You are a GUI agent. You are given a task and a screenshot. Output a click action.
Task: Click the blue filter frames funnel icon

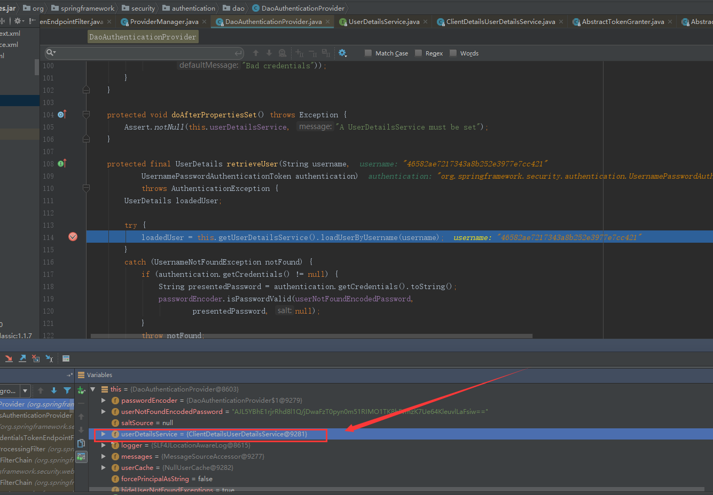click(67, 390)
